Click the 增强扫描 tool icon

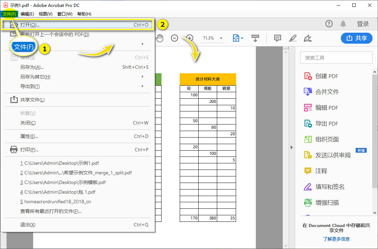tap(308, 203)
